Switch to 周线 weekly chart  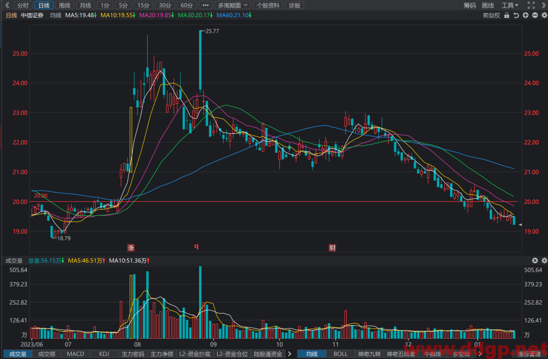coord(65,5)
